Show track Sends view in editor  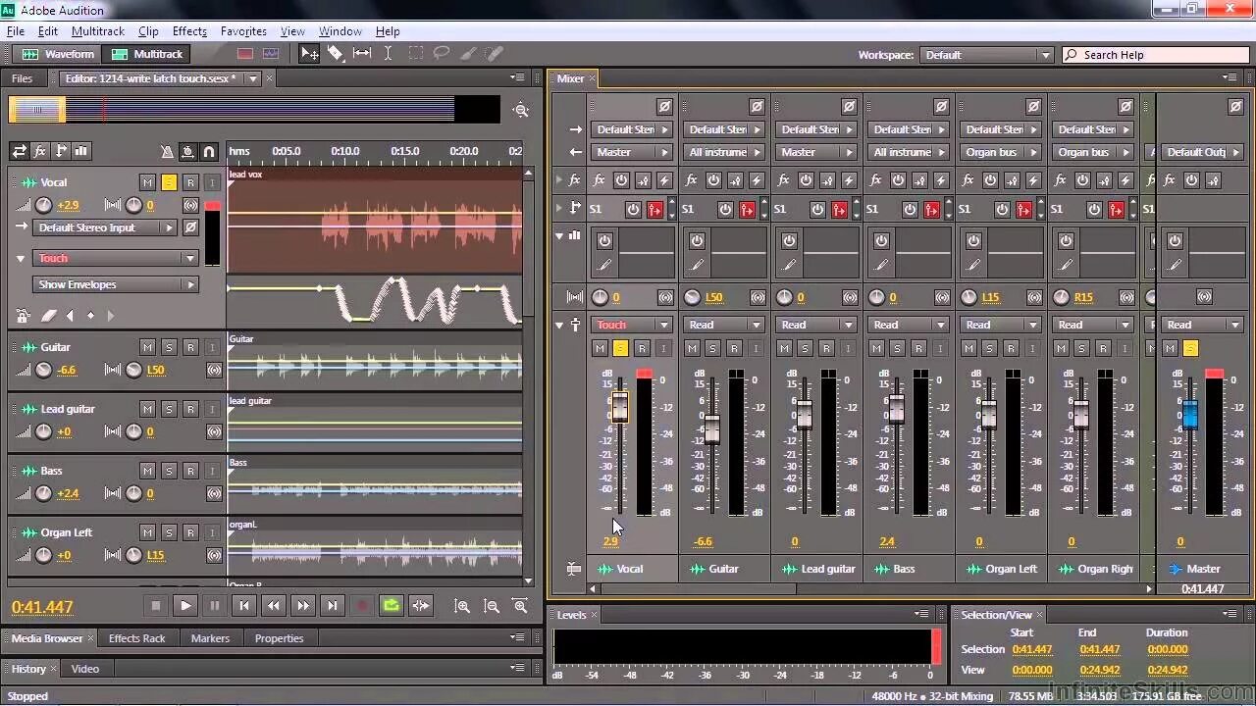61,151
